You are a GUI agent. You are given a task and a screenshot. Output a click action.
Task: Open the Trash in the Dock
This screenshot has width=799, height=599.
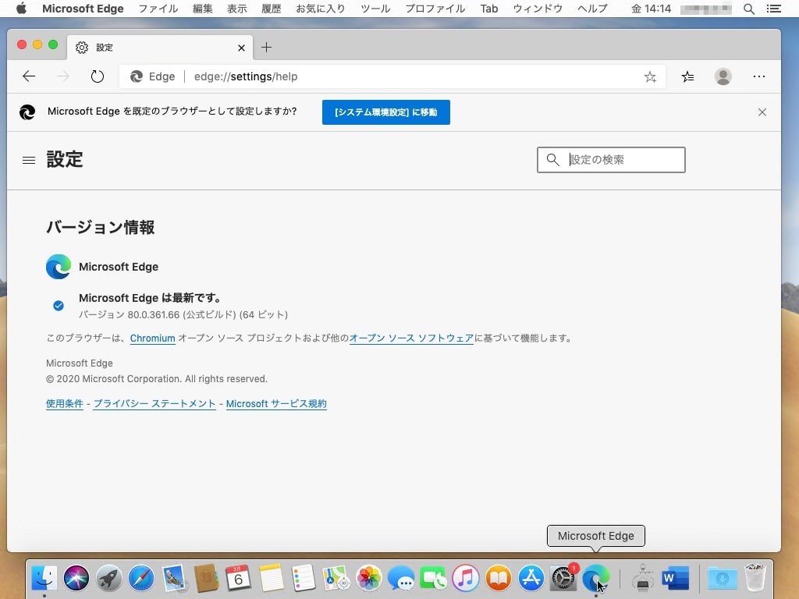tap(755, 578)
